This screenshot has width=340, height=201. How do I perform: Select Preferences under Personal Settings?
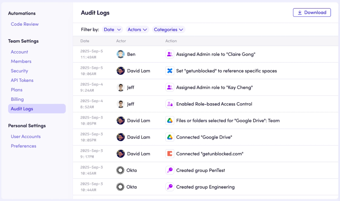click(24, 146)
